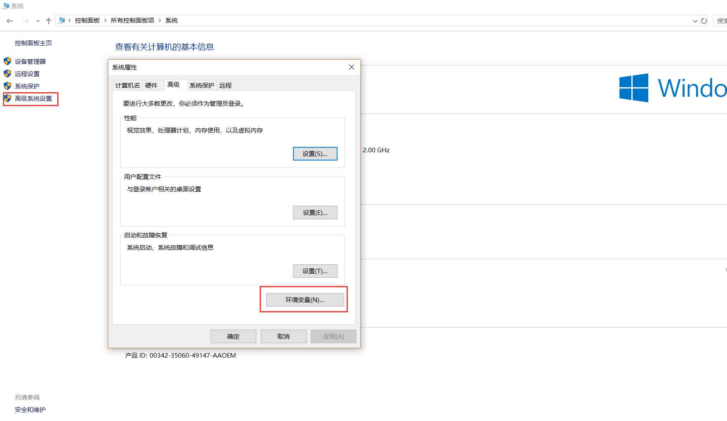Open 安全和维护 link
This screenshot has height=421, width=727.
[x=30, y=410]
